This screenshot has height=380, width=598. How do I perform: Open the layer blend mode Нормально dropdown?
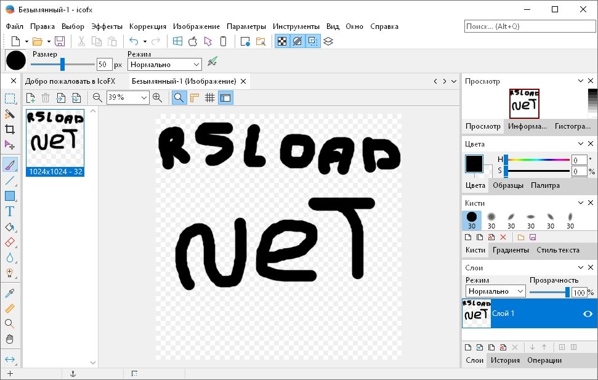tap(495, 291)
